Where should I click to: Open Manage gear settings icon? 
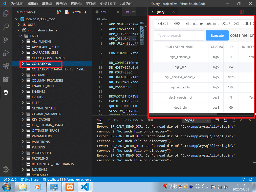tap(6, 169)
